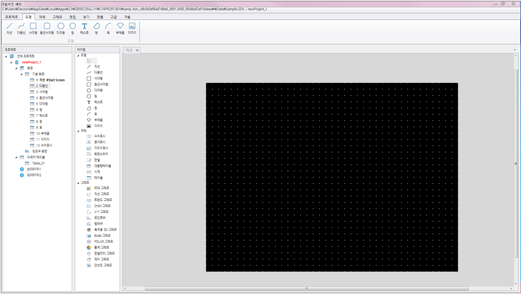Close the 직선 document tab
Screen dimensions: 521x294
(x=137, y=50)
